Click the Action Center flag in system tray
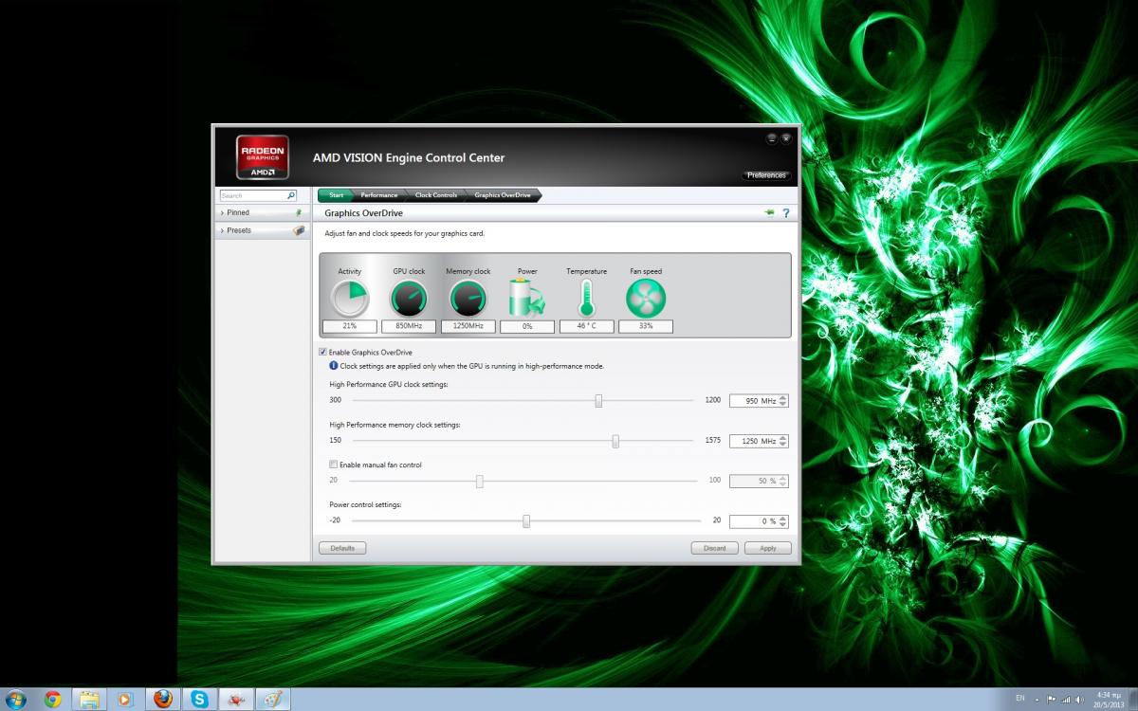The image size is (1138, 711). tap(1052, 699)
